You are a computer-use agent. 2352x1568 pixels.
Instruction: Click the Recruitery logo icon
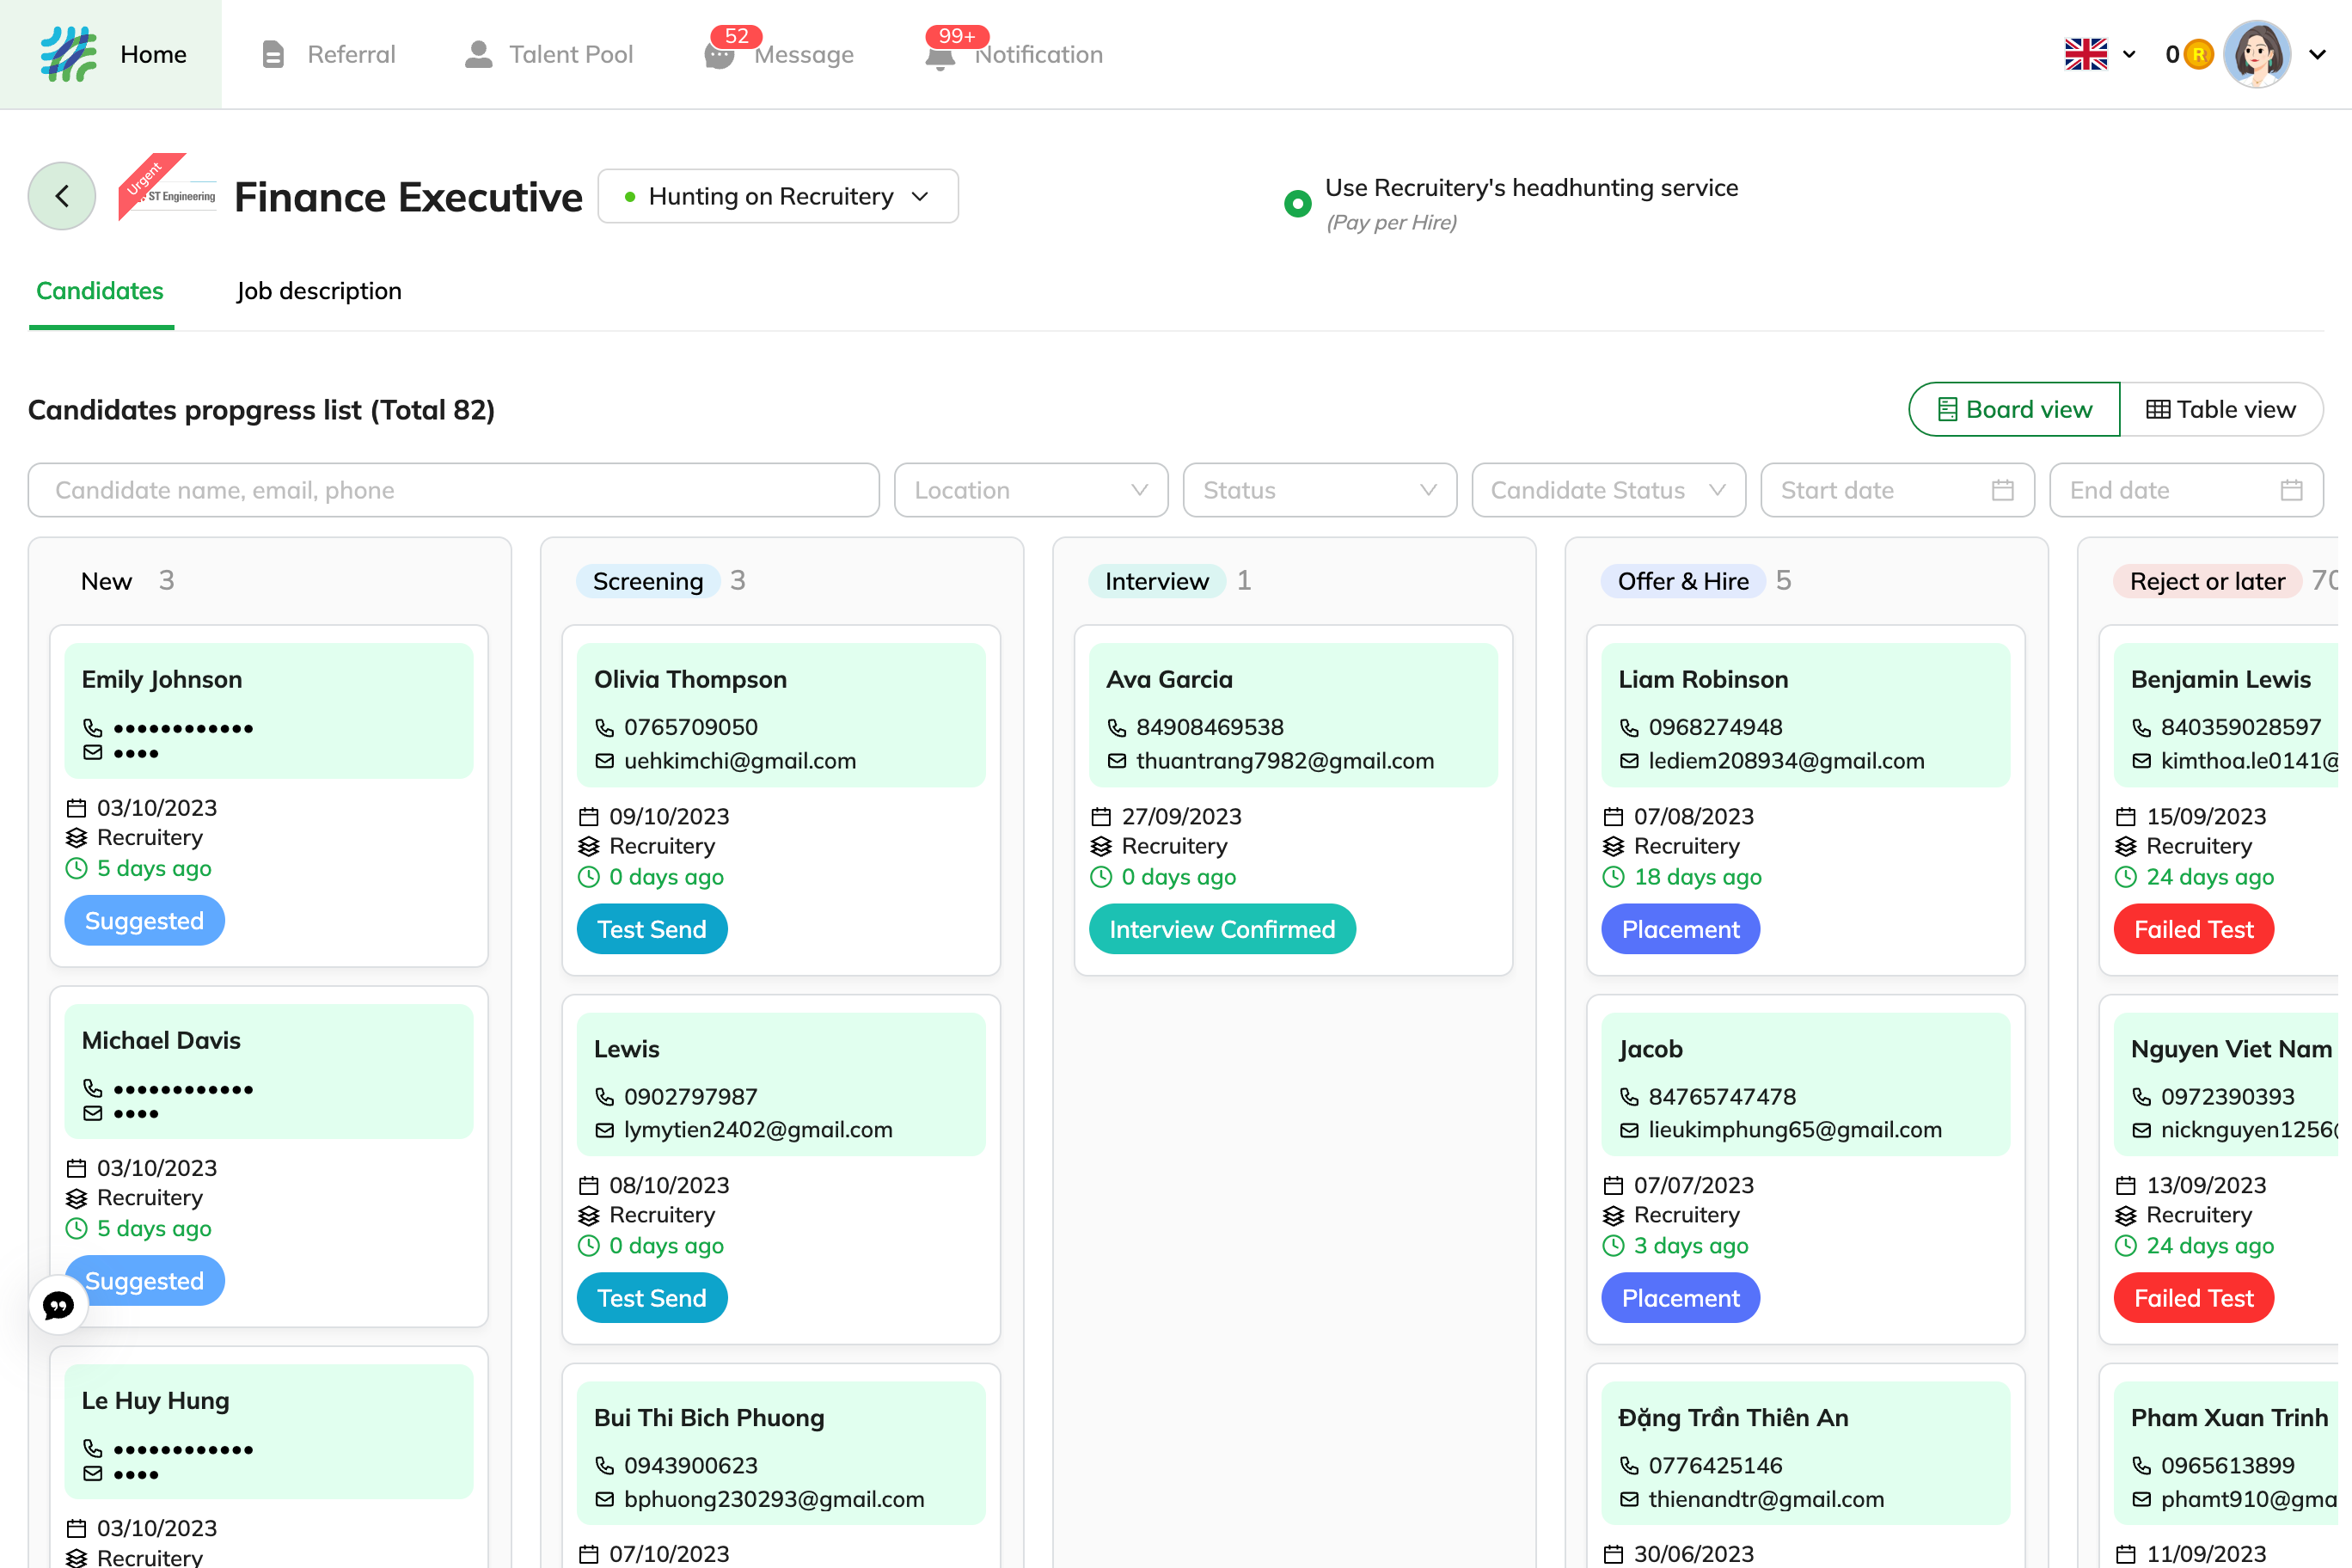coord(68,54)
